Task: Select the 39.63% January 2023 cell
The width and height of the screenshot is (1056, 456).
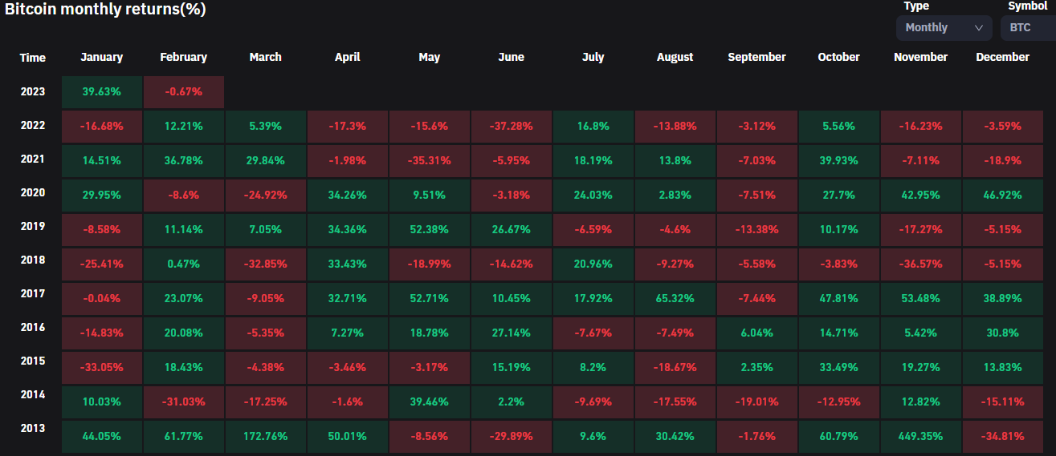Action: (102, 92)
